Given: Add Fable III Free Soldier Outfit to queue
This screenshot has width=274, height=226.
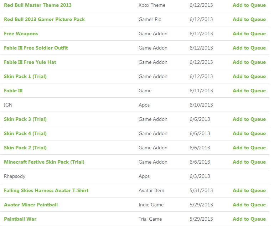Looking at the screenshot, I should [249, 48].
